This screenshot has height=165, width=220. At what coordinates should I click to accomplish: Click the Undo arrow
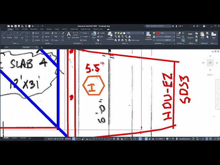pyautogui.click(x=33, y=26)
